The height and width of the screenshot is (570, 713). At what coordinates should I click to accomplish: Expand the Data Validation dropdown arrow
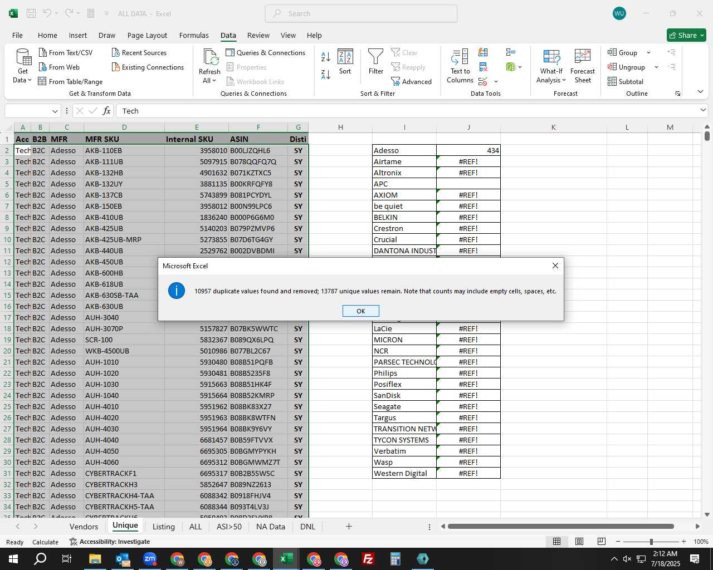(x=496, y=82)
